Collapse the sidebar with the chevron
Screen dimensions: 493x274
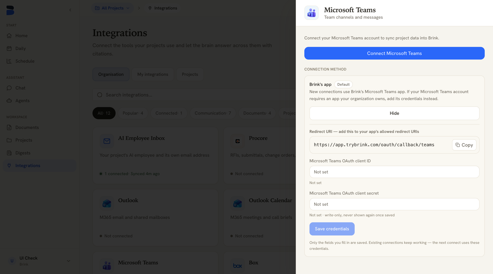70,10
